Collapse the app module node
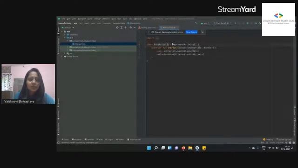This screenshot has height=168, width=298. pos(62,31)
